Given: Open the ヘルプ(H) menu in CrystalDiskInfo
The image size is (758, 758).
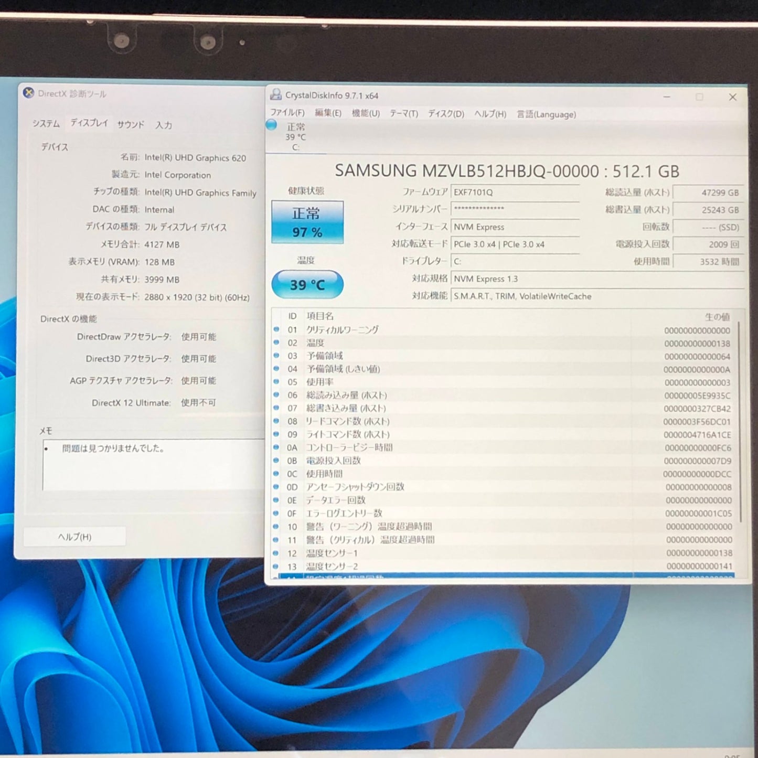Looking at the screenshot, I should (x=490, y=114).
